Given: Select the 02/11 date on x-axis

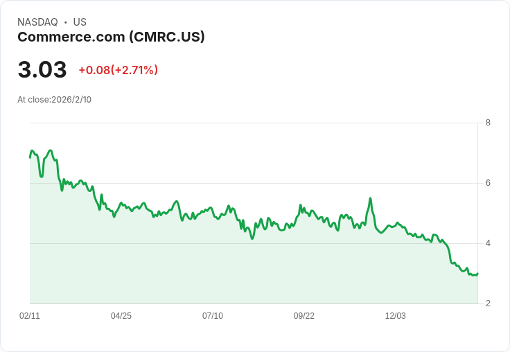Looking at the screenshot, I should [x=30, y=316].
